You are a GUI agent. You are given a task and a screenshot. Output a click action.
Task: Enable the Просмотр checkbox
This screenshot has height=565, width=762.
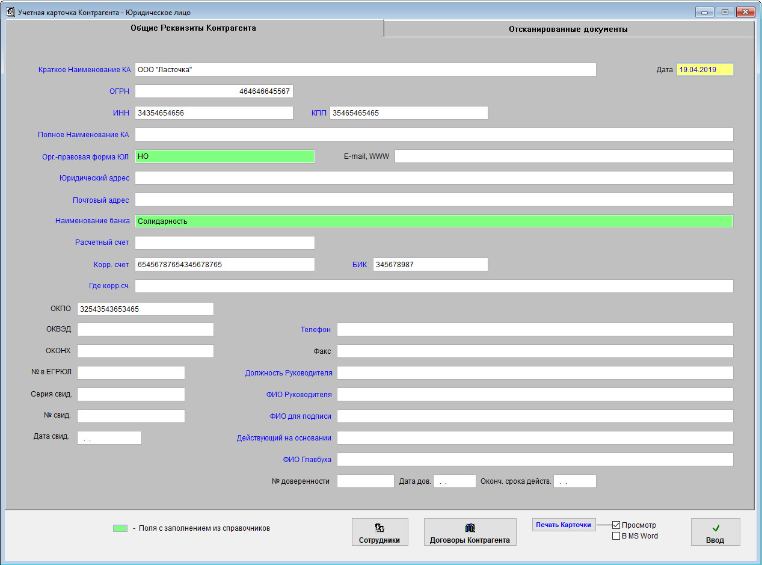(x=616, y=525)
